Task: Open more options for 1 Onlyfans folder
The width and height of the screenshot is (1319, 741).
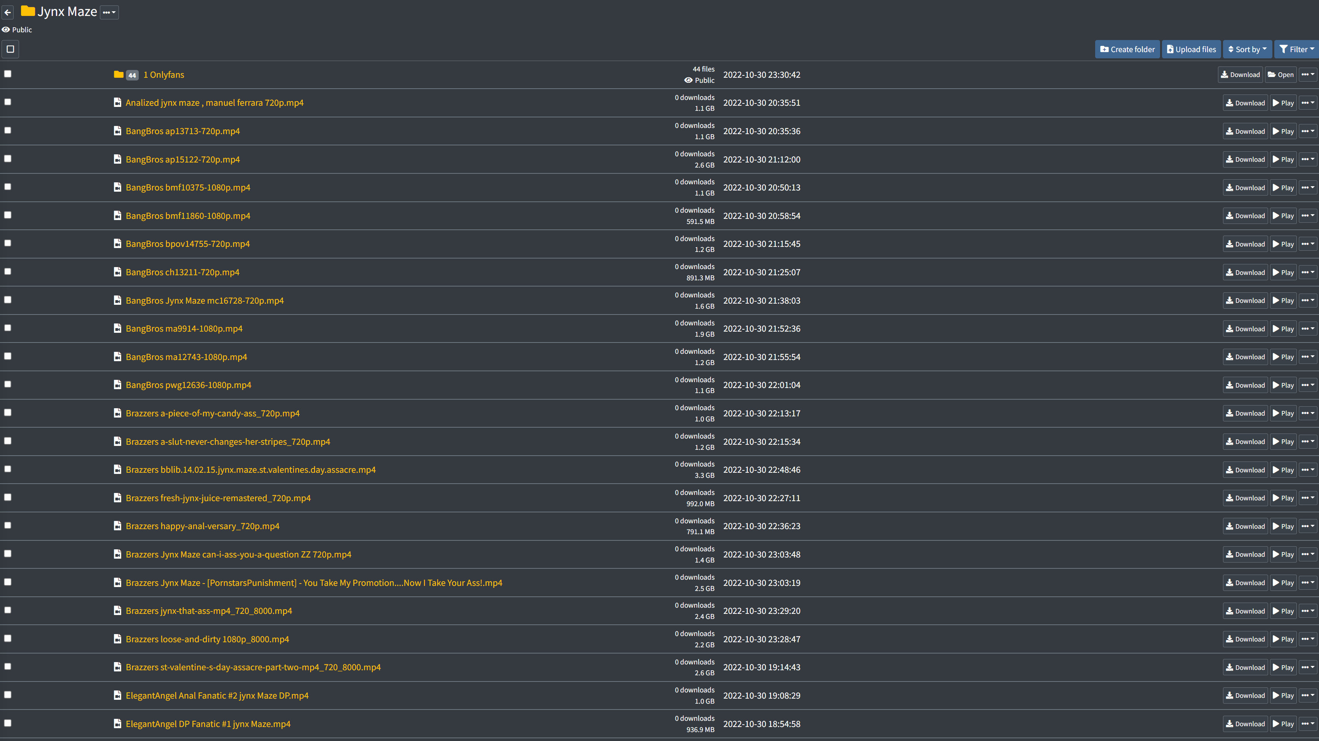Action: point(1308,75)
